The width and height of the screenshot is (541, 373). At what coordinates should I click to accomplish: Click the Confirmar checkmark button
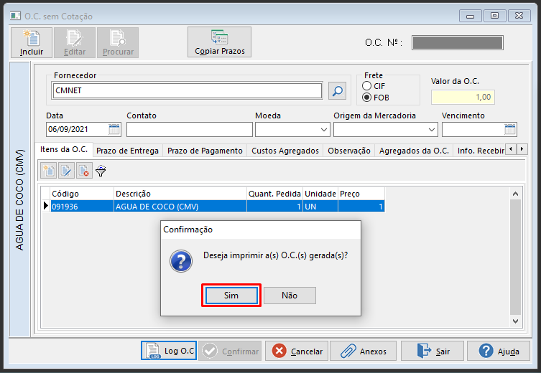(230, 351)
